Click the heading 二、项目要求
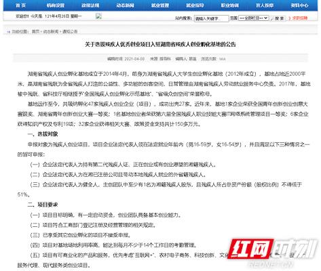Image resolution: width=321 pixels, height=271 pixels. (43, 205)
